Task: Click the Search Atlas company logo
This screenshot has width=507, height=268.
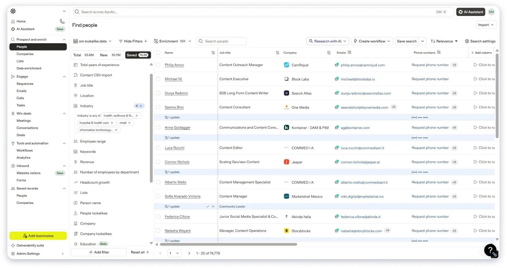Action: (x=286, y=93)
